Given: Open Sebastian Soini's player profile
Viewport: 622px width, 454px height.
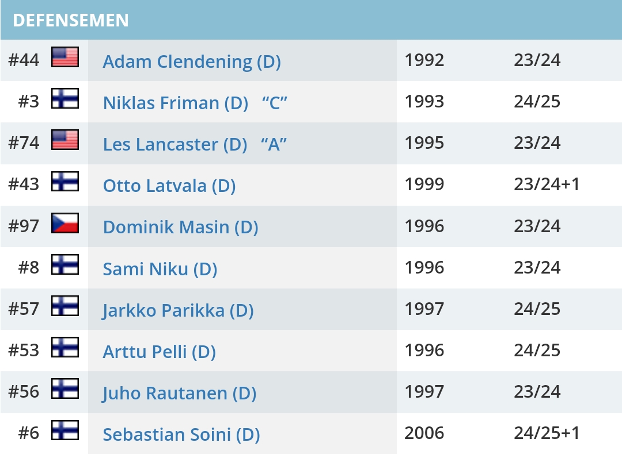Looking at the screenshot, I should 181,434.
